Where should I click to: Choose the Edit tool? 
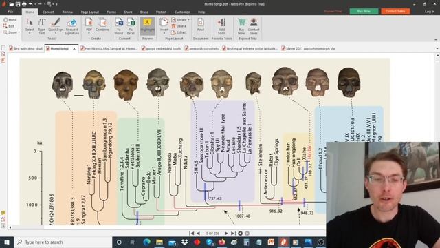[x=9, y=26]
